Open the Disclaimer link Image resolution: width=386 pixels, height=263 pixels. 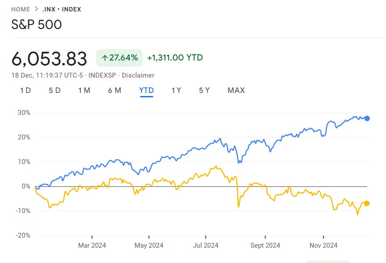[x=139, y=75]
